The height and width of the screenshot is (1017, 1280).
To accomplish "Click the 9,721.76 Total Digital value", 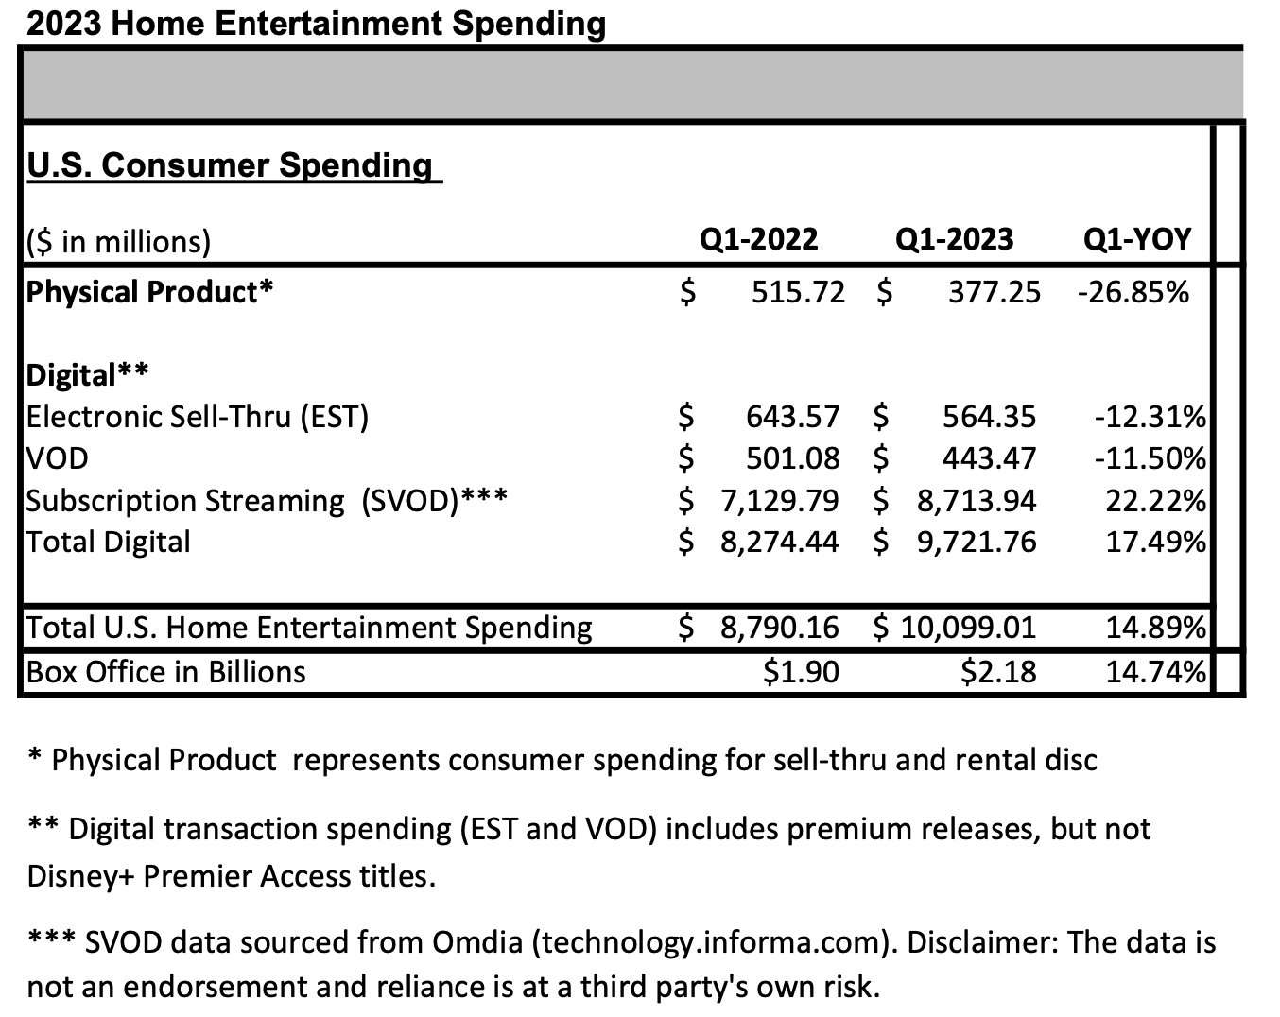I will (x=977, y=542).
